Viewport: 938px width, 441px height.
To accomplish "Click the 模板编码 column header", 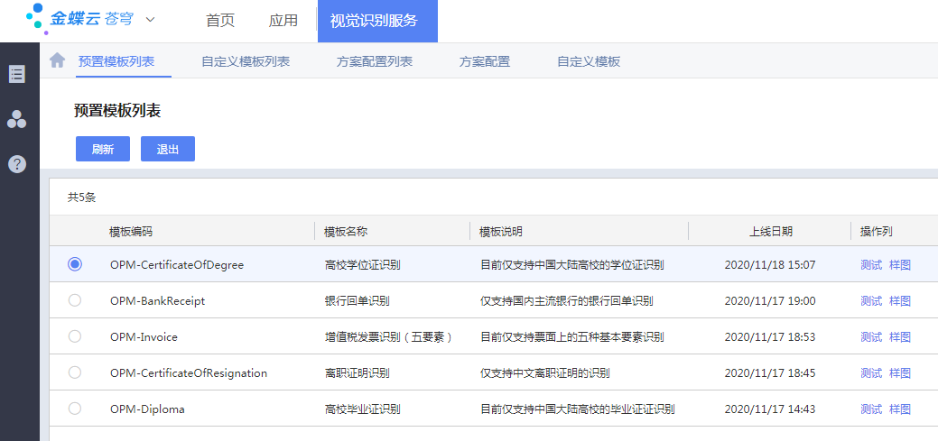I will click(130, 232).
